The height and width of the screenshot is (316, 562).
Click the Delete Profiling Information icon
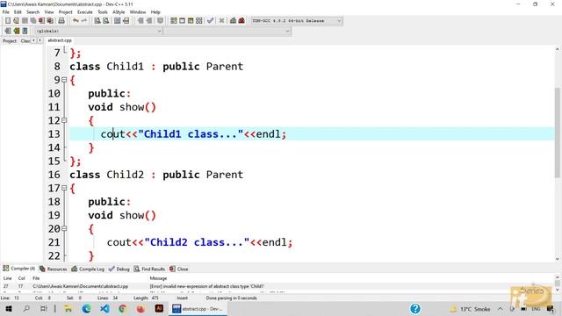[241, 21]
